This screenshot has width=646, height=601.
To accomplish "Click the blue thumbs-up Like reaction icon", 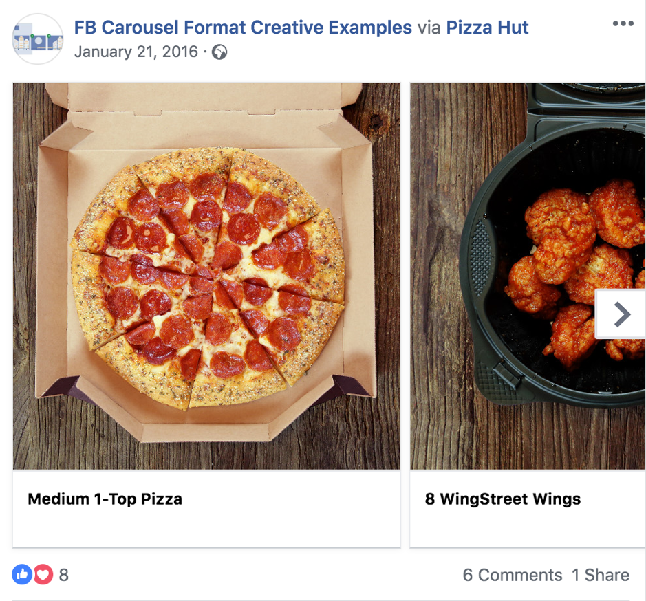I will pyautogui.click(x=22, y=574).
